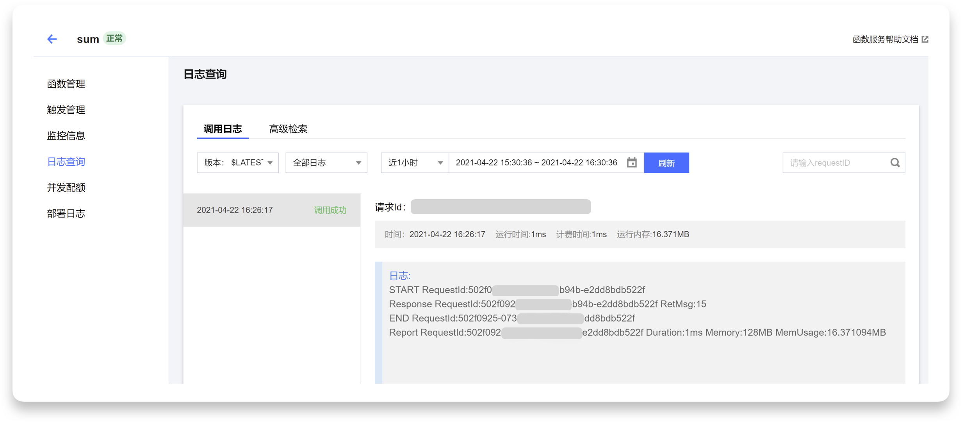Click the external link icon beside help docs

[x=925, y=39]
